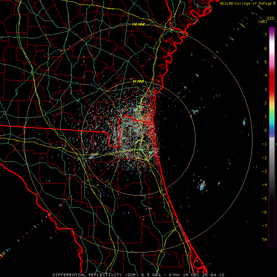Click the 4 value on the scale
This screenshot has height=277, width=277.
point(266,76)
